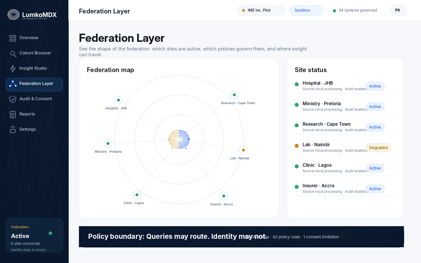Click the green status dot beside Hospital · JHB

point(297,84)
